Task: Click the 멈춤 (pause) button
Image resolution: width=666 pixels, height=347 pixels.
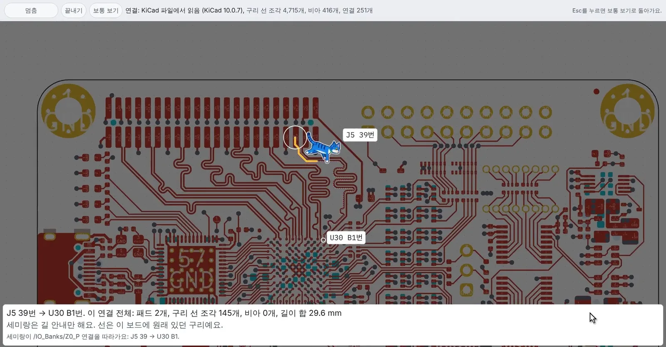Action: [31, 10]
